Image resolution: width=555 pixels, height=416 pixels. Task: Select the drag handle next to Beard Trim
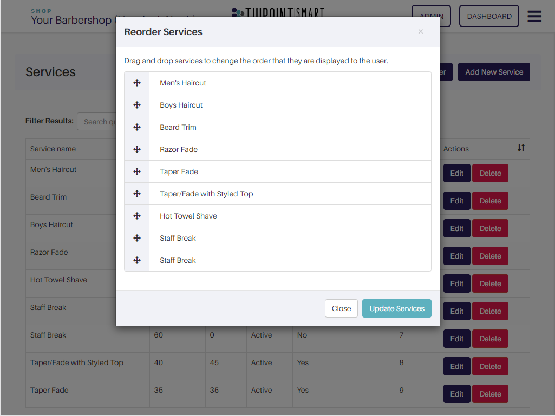pyautogui.click(x=137, y=127)
